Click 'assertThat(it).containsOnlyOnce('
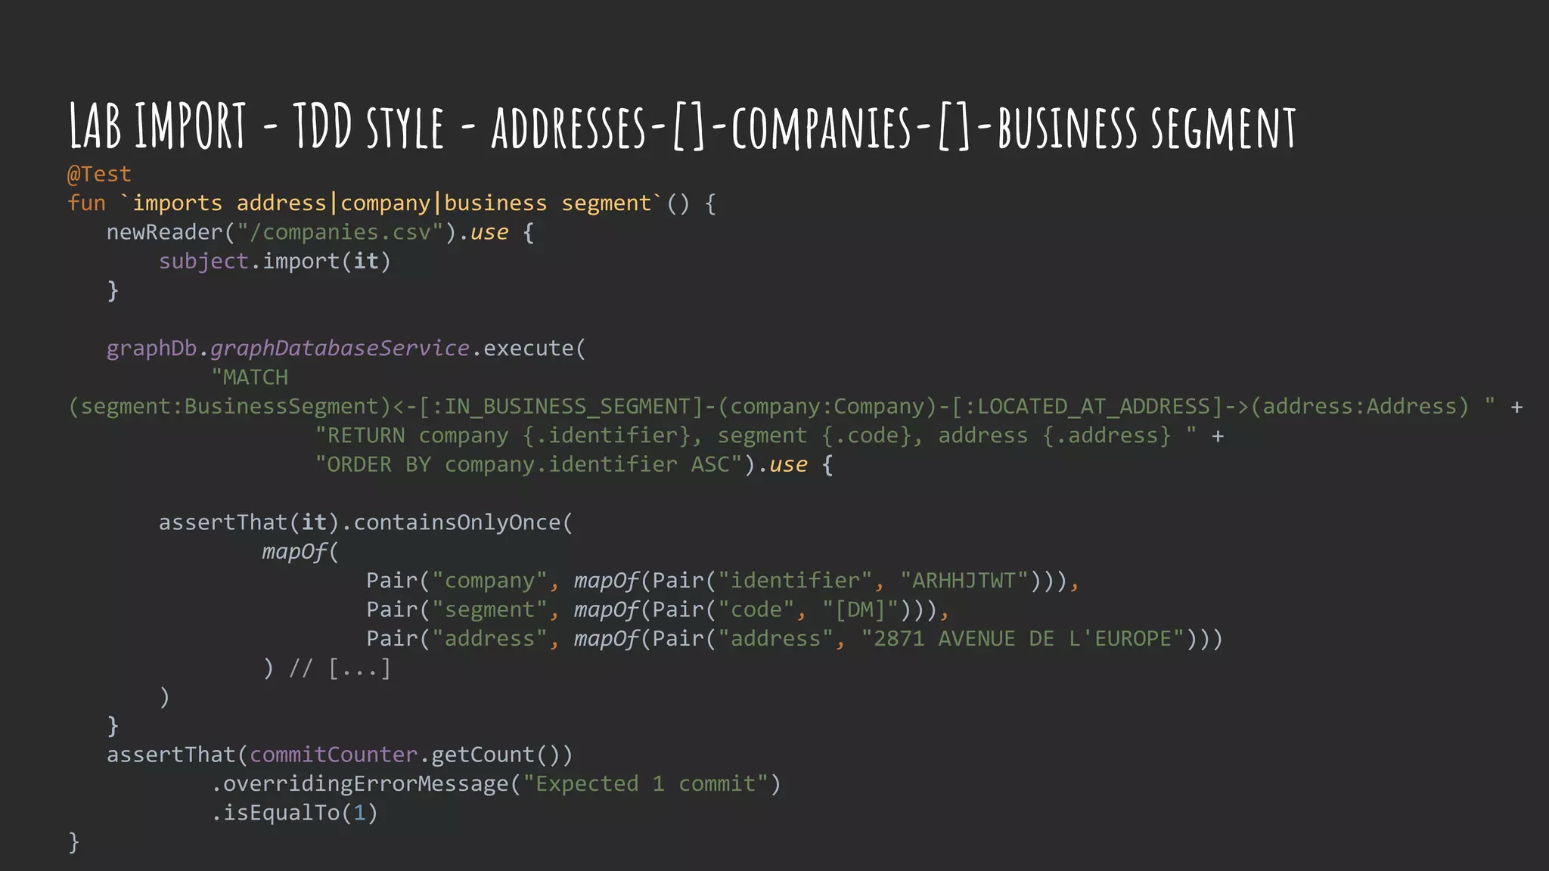 [366, 522]
